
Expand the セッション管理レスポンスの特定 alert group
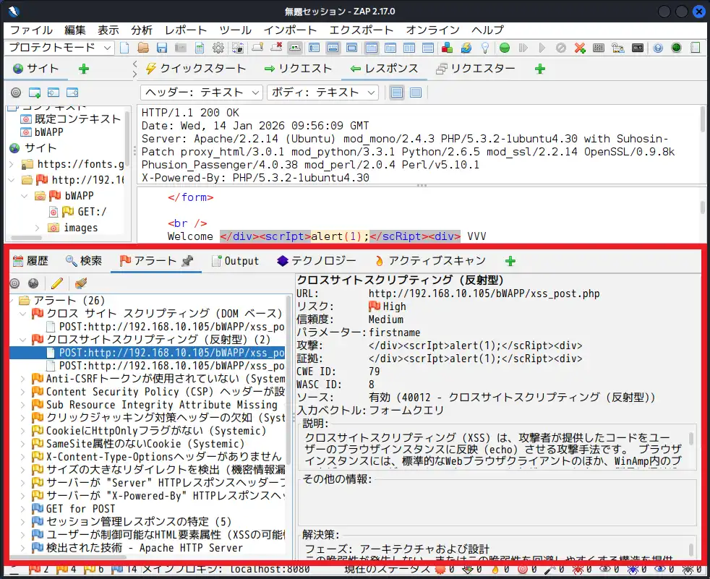click(22, 522)
